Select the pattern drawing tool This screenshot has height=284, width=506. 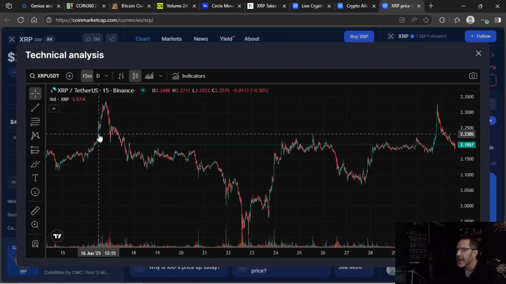tap(35, 136)
